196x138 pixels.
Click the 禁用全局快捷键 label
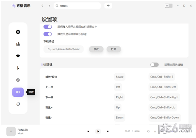pos(173,65)
